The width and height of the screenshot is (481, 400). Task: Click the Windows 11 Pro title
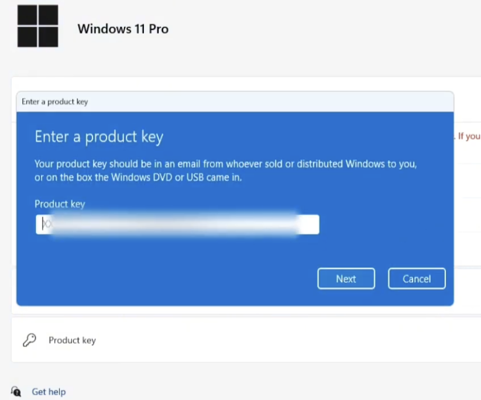click(123, 29)
